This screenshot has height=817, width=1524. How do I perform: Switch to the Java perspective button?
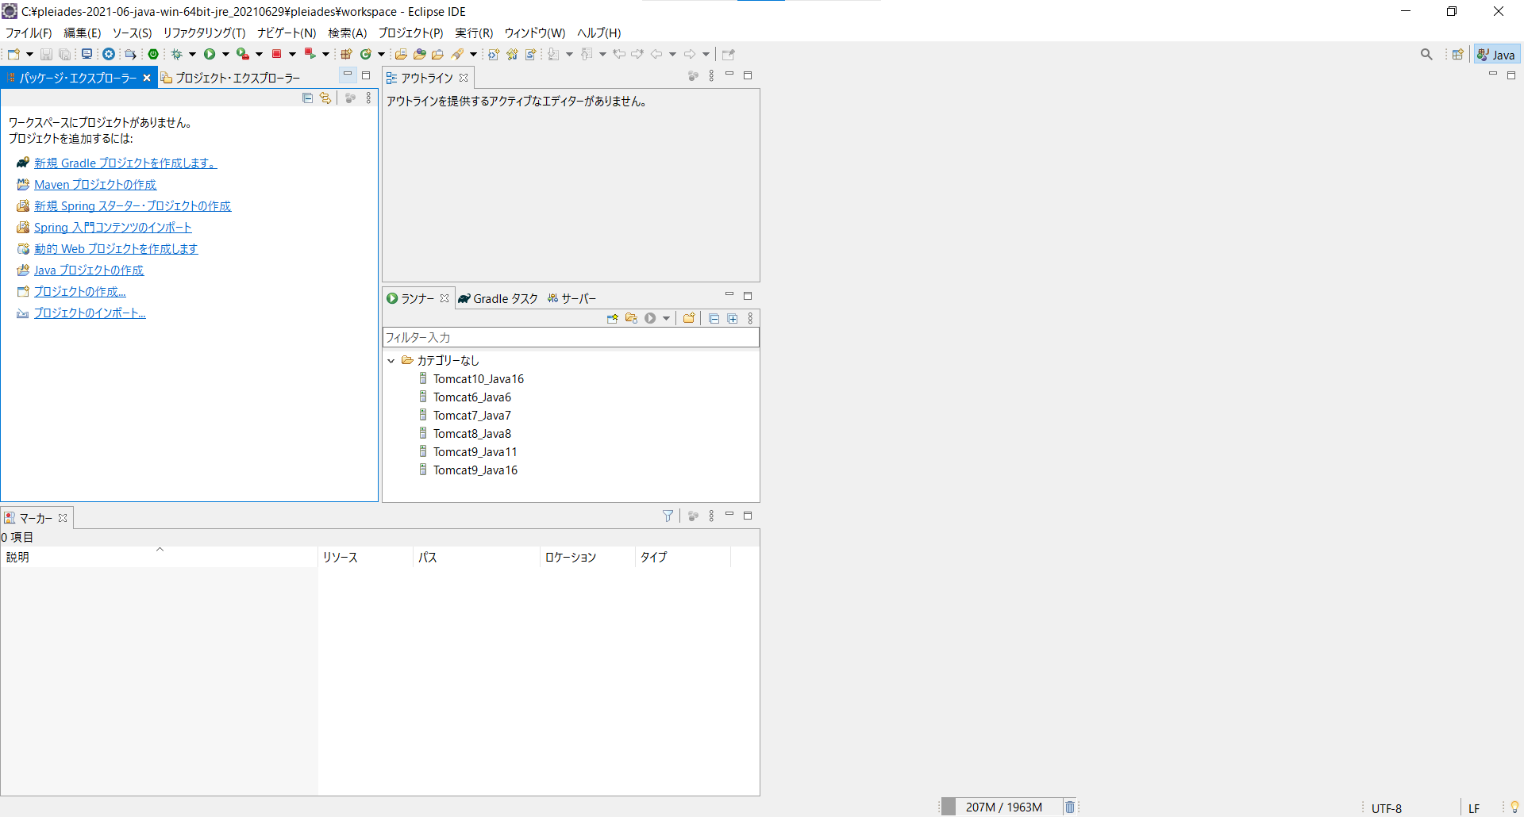tap(1496, 55)
